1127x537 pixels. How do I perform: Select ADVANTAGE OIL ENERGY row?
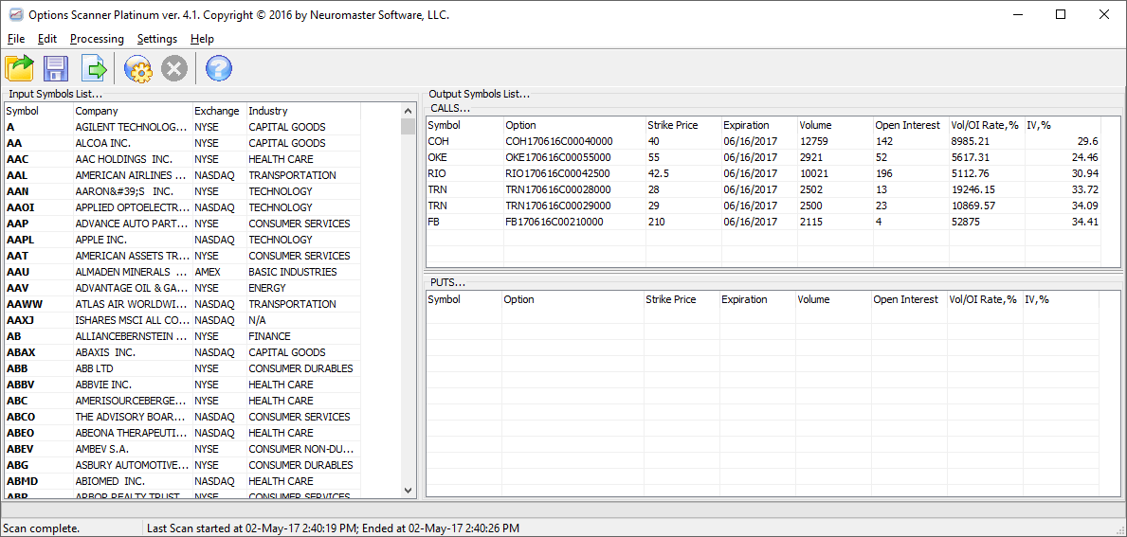(183, 288)
